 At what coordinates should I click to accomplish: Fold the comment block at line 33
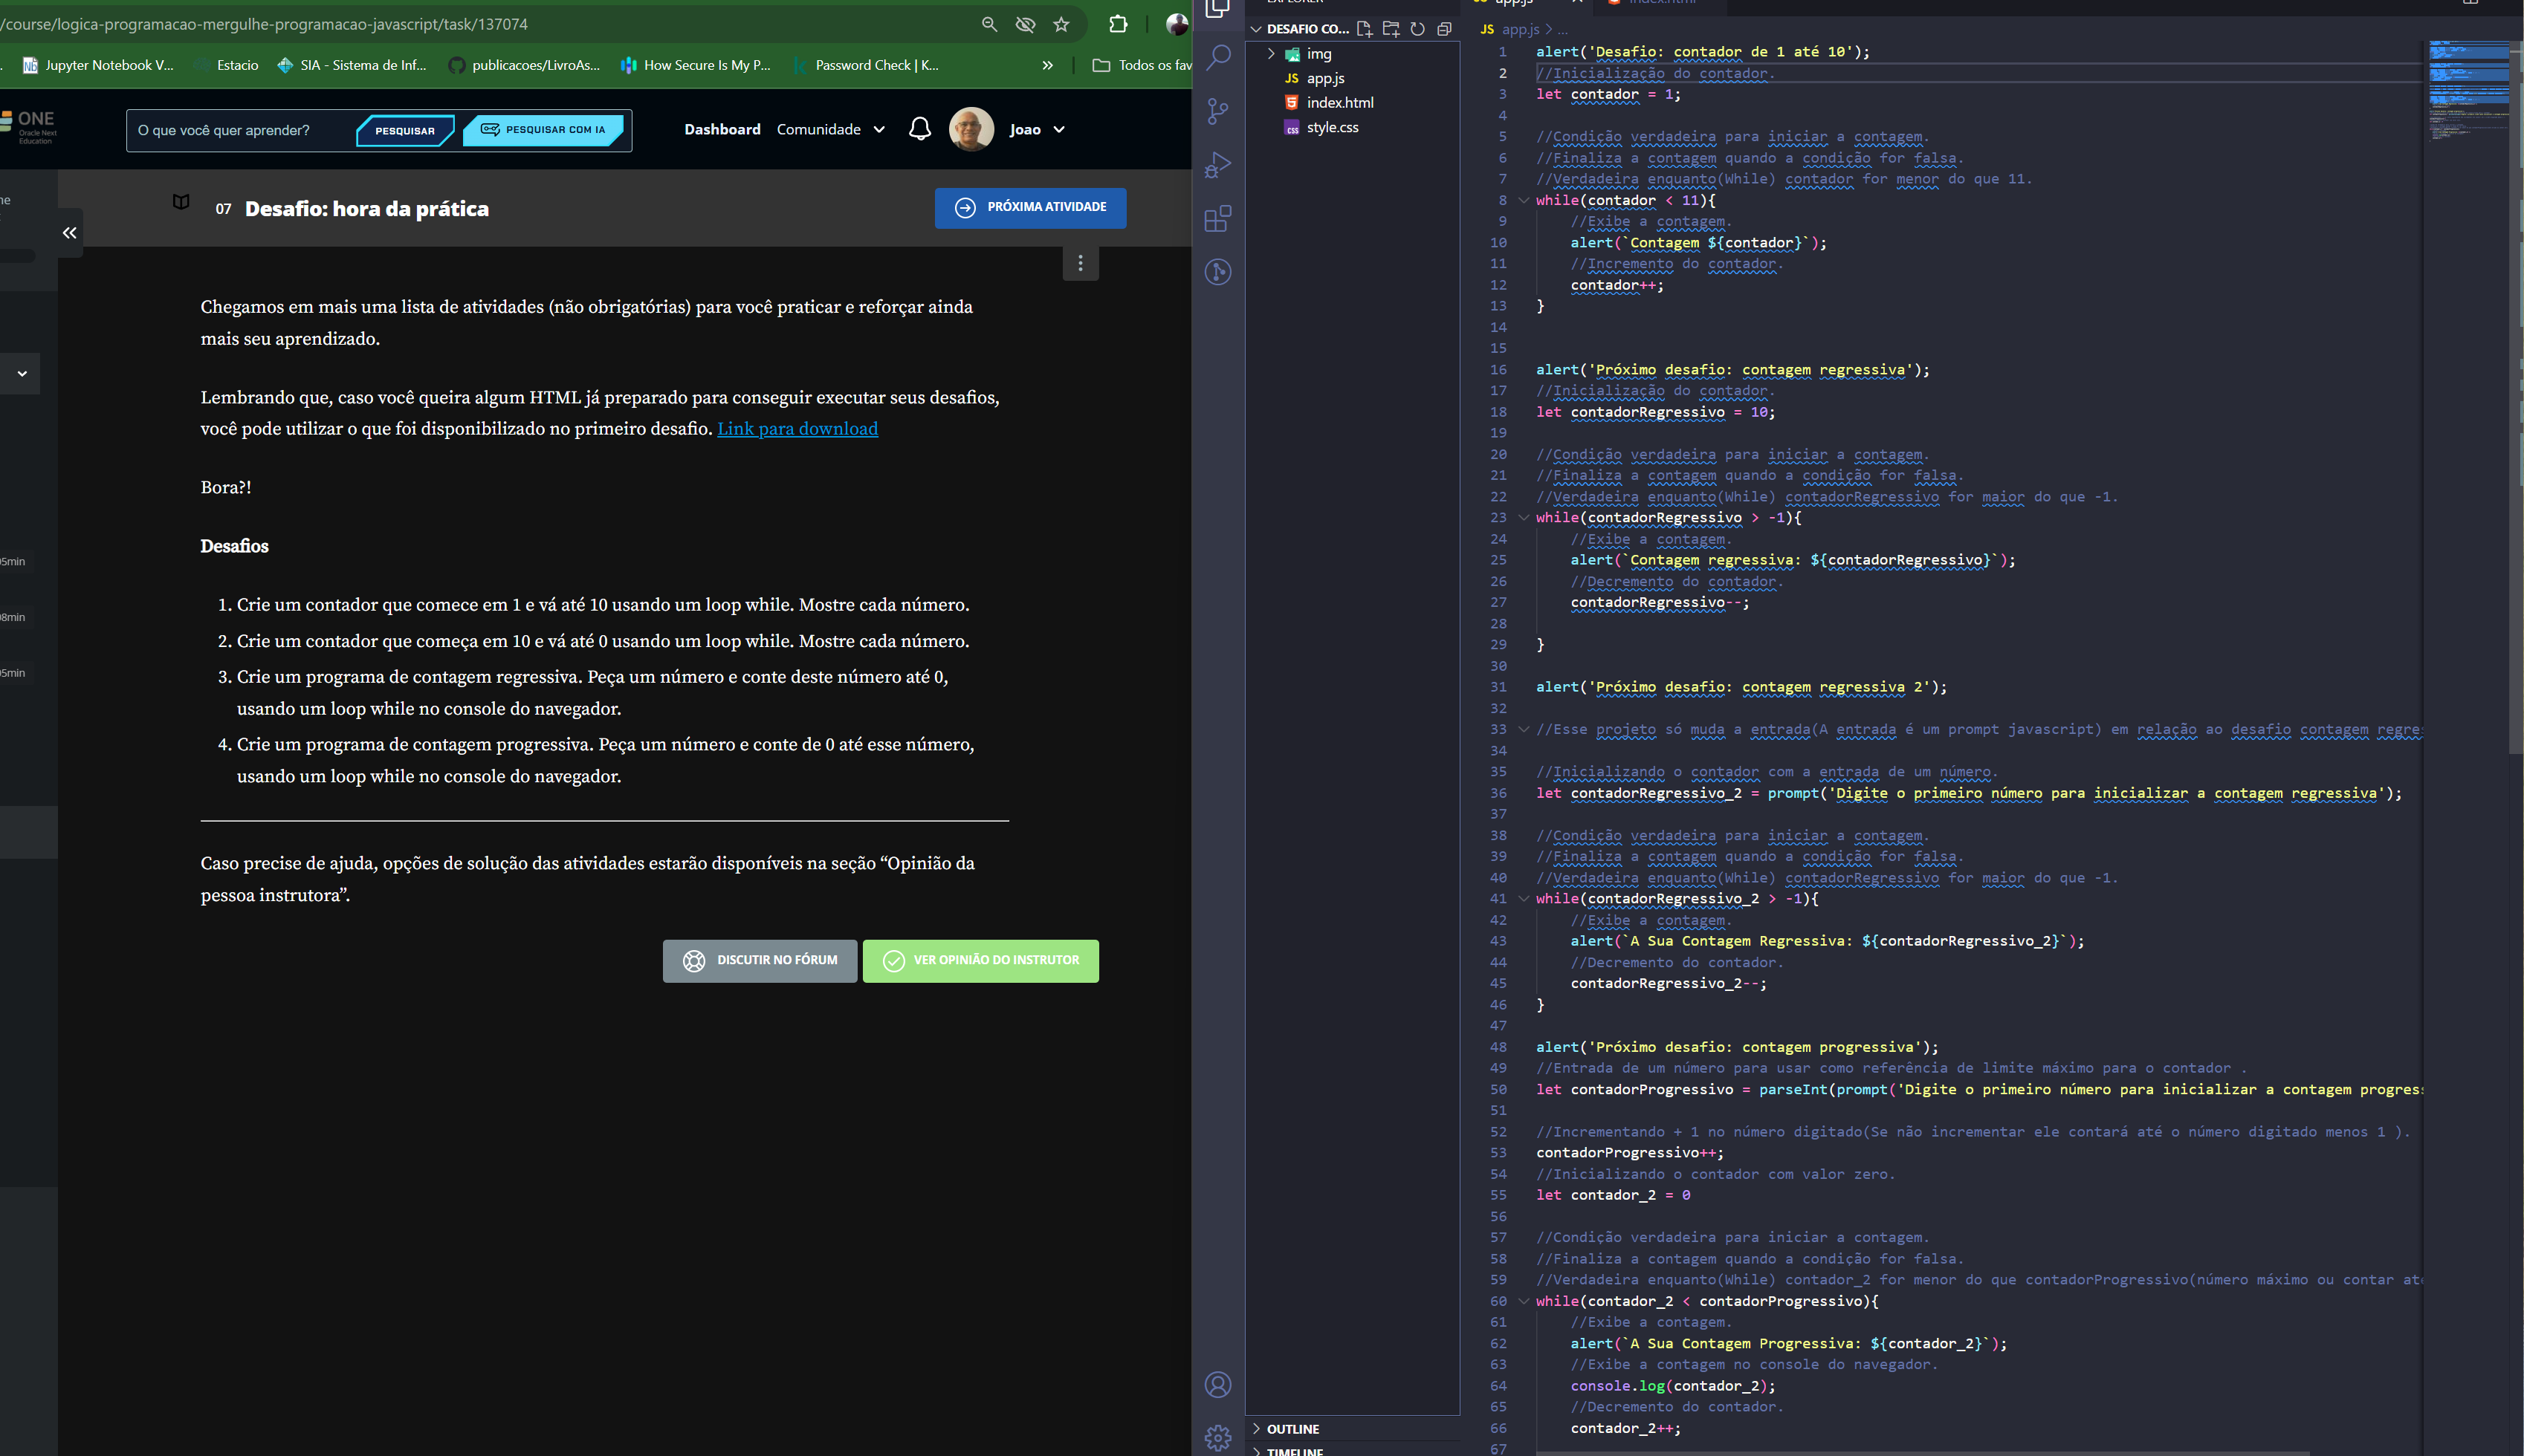coord(1524,729)
